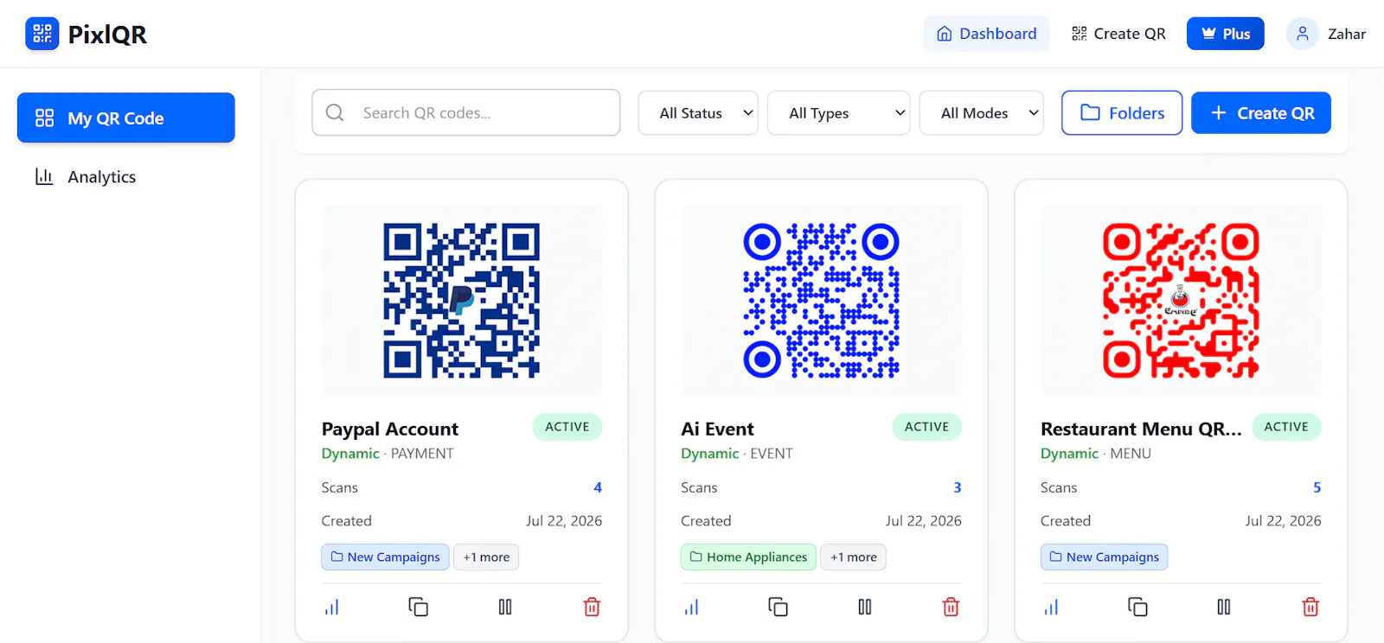Duplicate the Paypal Account QR code

(419, 607)
